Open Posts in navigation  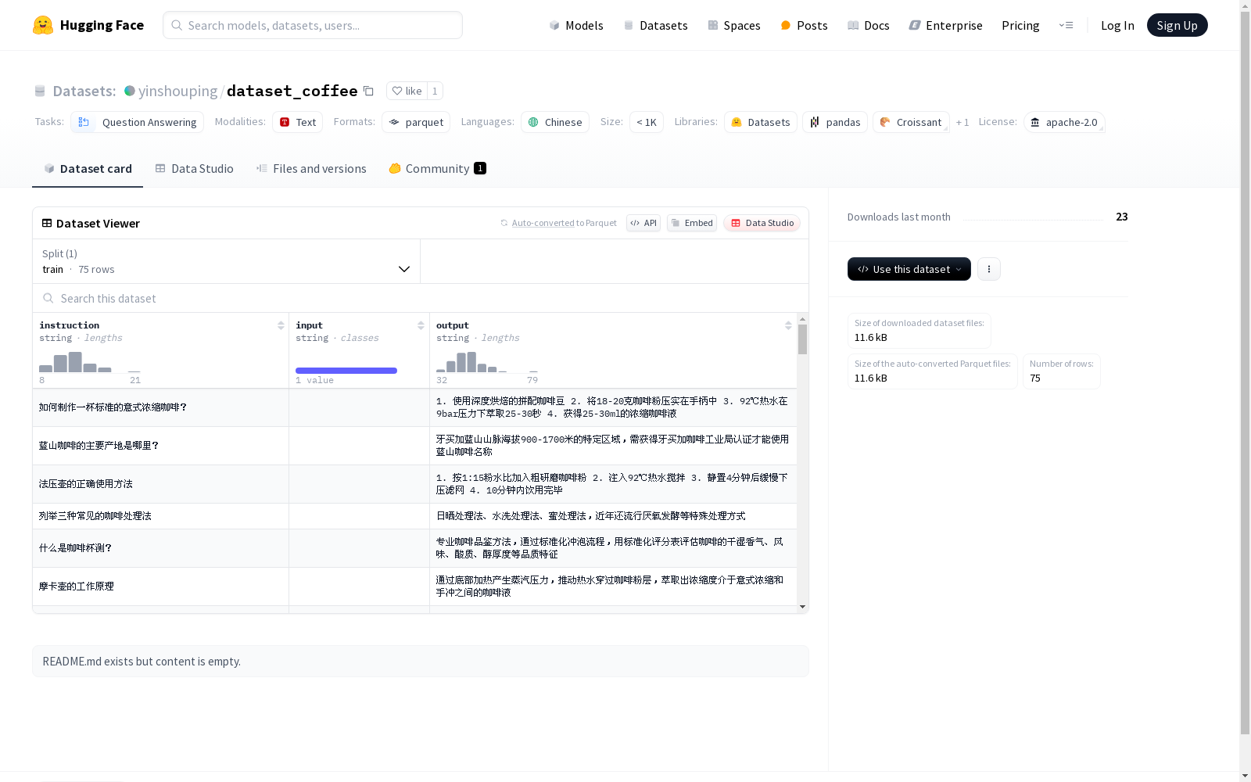point(804,25)
